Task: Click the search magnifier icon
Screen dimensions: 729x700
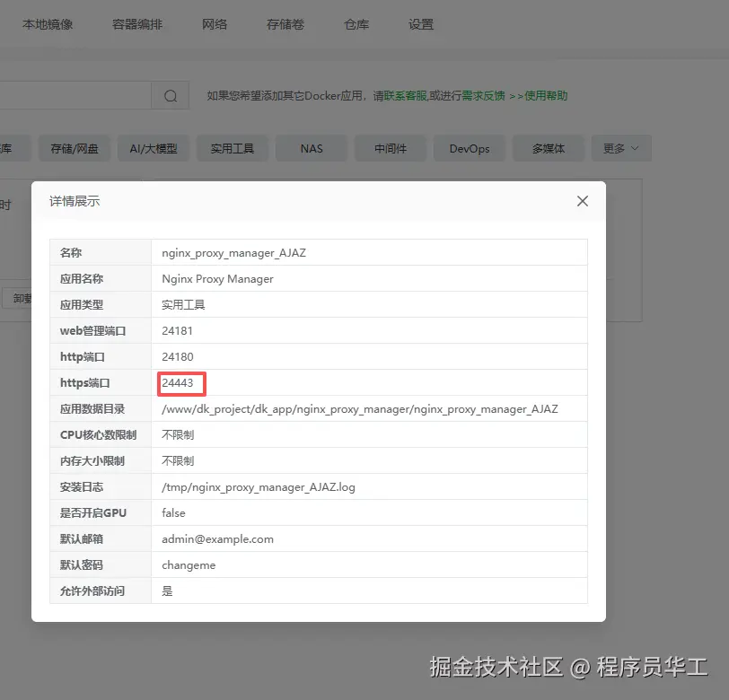Action: 171,96
